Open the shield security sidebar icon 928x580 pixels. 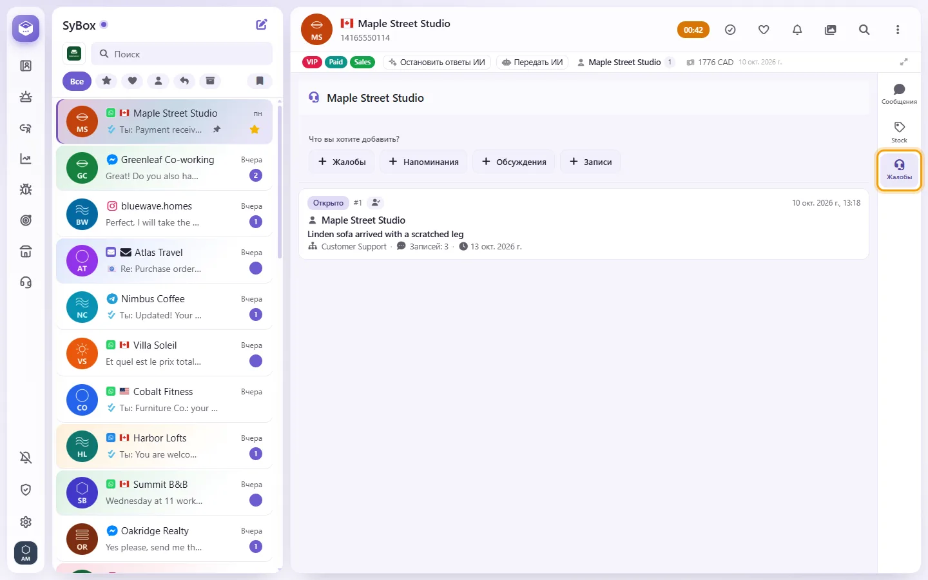(26, 490)
